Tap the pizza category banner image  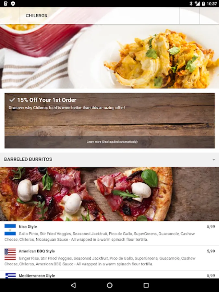coord(110,194)
